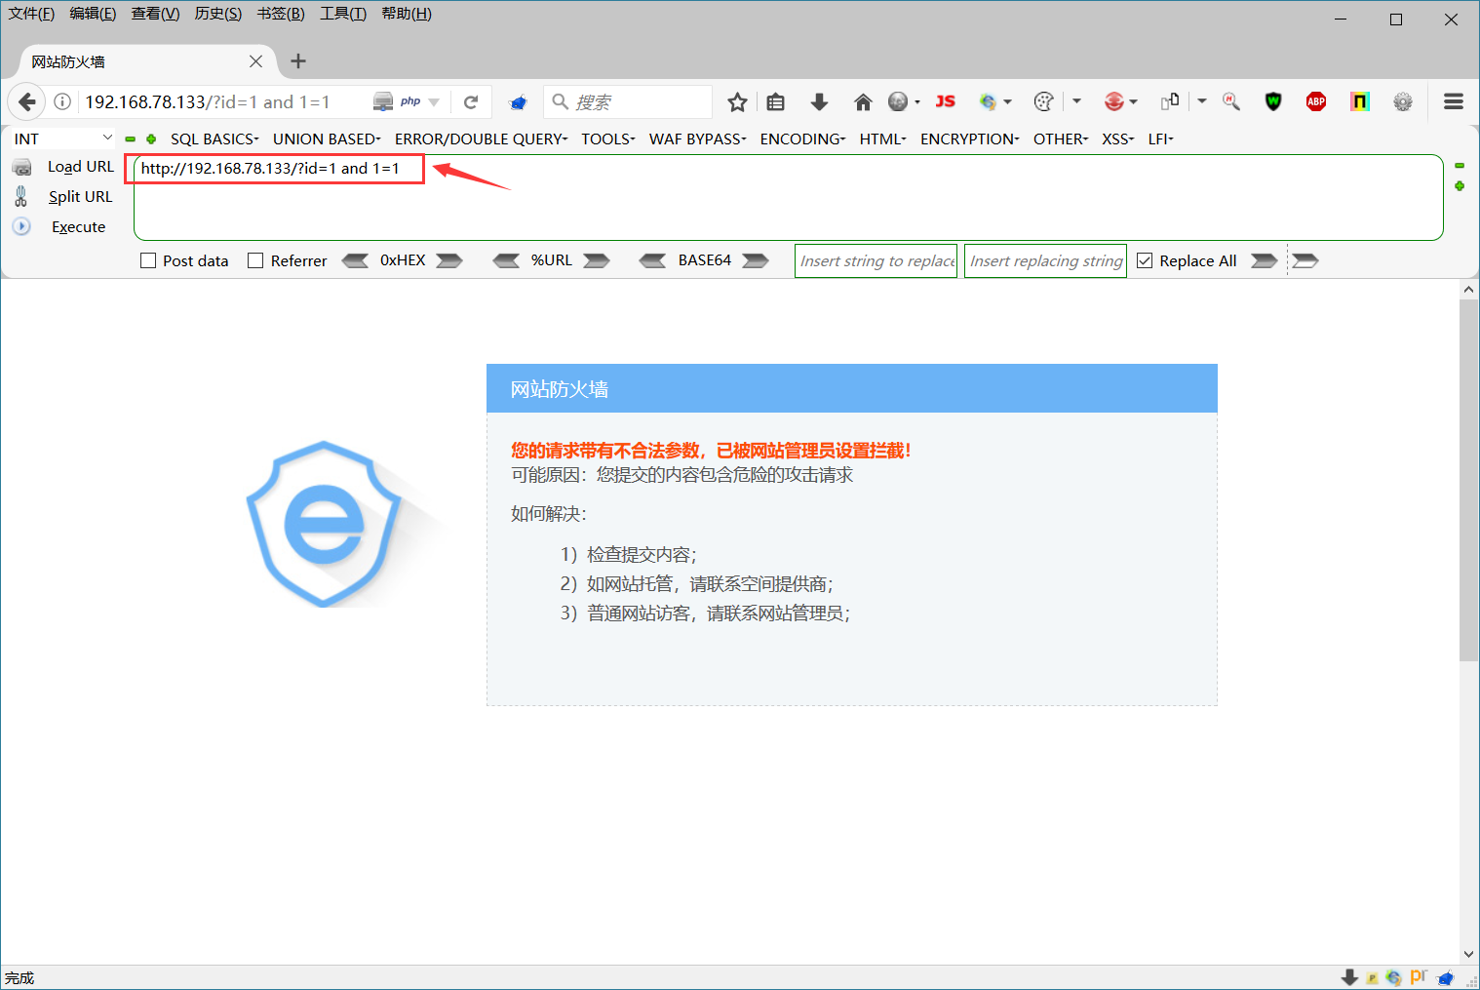This screenshot has height=990, width=1480.
Task: Expand the LFI dropdown
Action: click(1160, 139)
